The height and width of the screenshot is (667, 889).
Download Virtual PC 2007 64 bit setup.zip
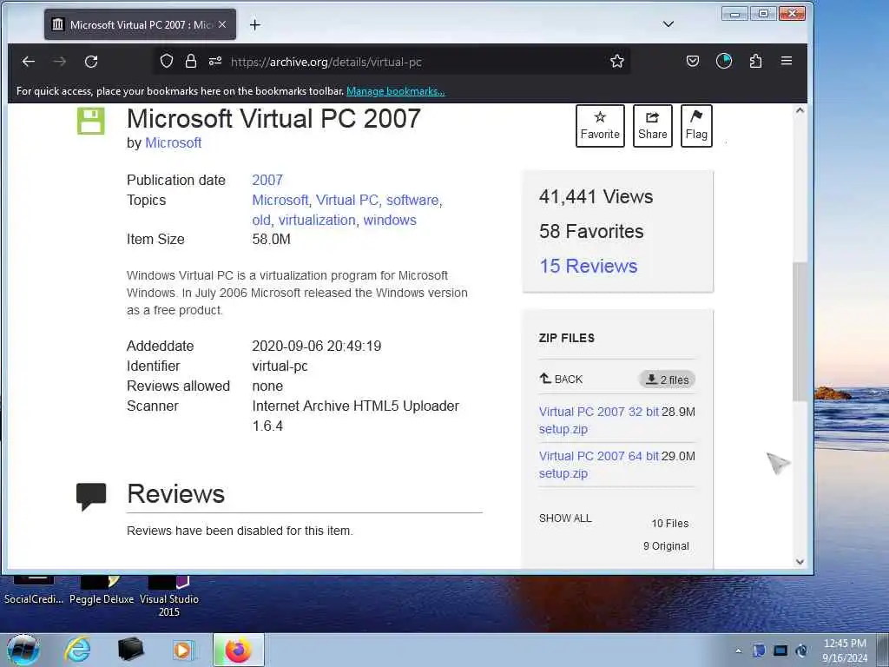point(599,465)
